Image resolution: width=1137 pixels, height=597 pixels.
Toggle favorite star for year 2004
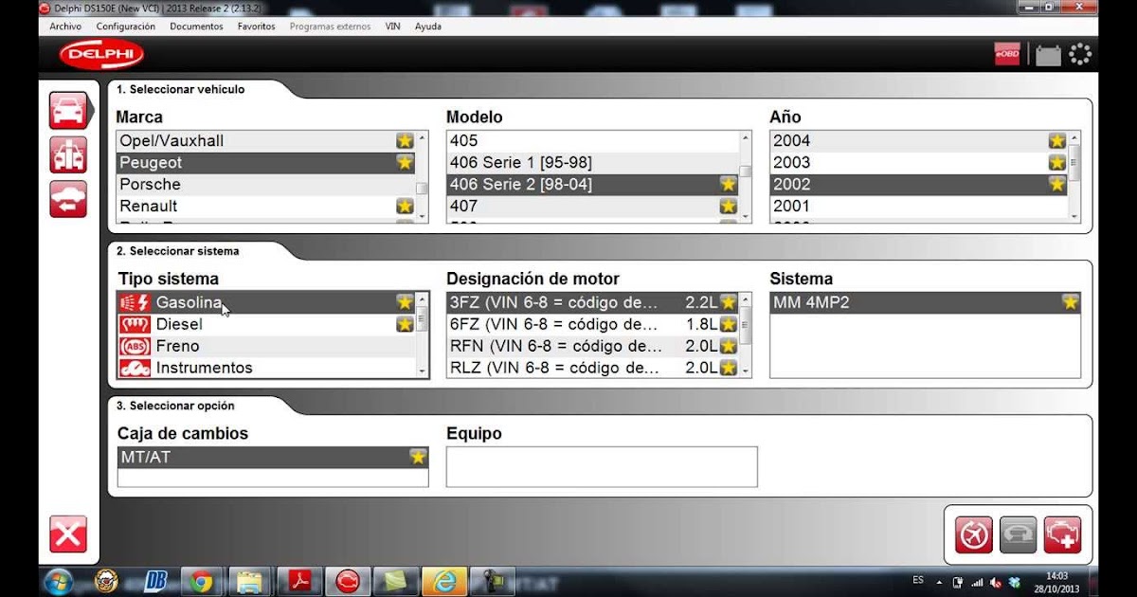click(x=1057, y=140)
